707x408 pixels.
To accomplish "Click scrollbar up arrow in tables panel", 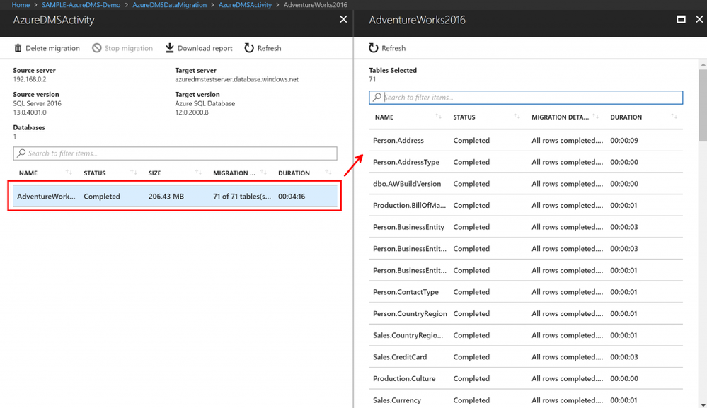I will tap(703, 65).
